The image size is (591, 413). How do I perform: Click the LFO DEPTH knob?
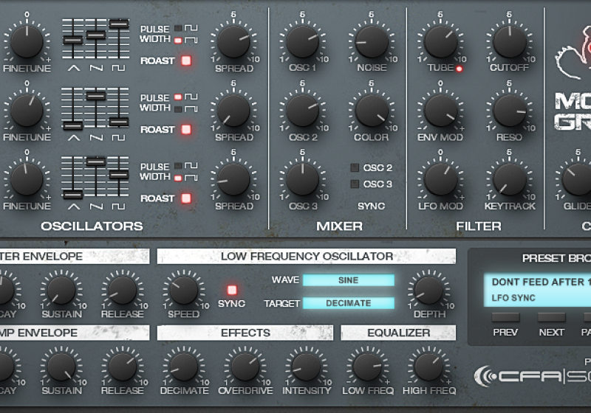[428, 291]
